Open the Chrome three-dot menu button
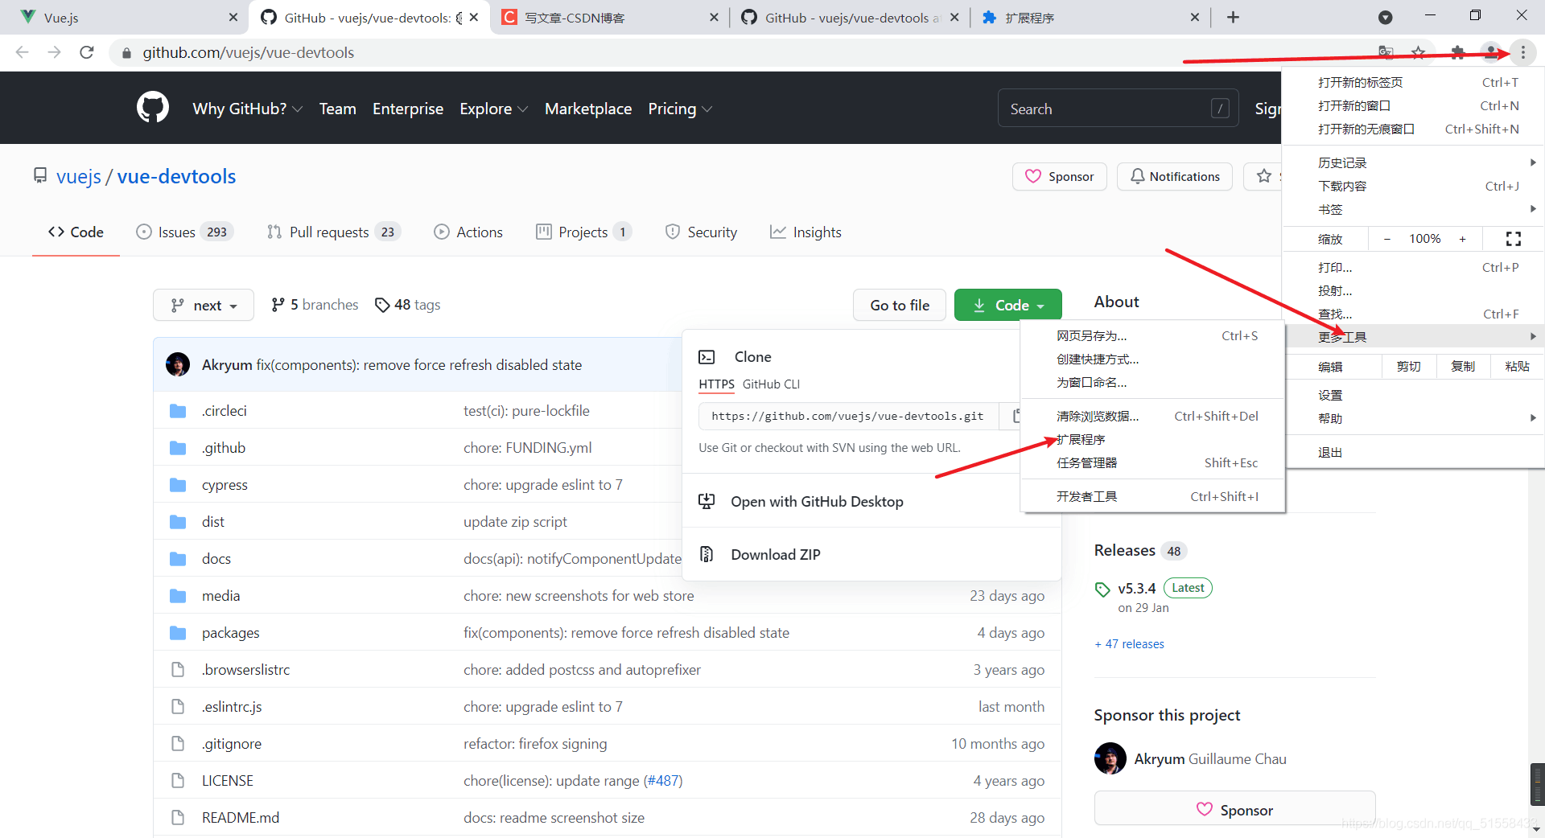The width and height of the screenshot is (1545, 838). tap(1522, 52)
